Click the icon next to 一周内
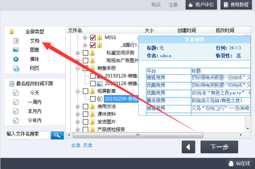Screen dimensions: 255x169 [16, 102]
